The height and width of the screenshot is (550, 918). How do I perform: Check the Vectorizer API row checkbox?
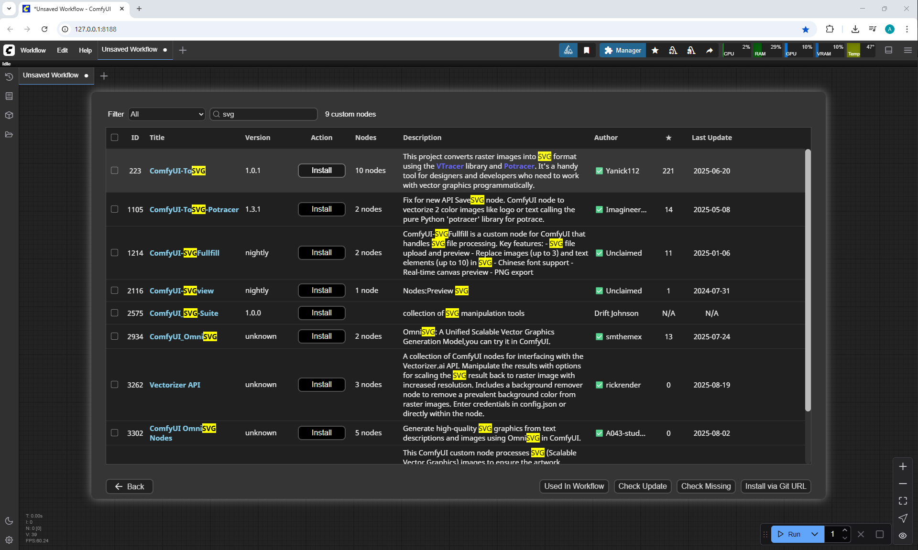[x=115, y=385]
